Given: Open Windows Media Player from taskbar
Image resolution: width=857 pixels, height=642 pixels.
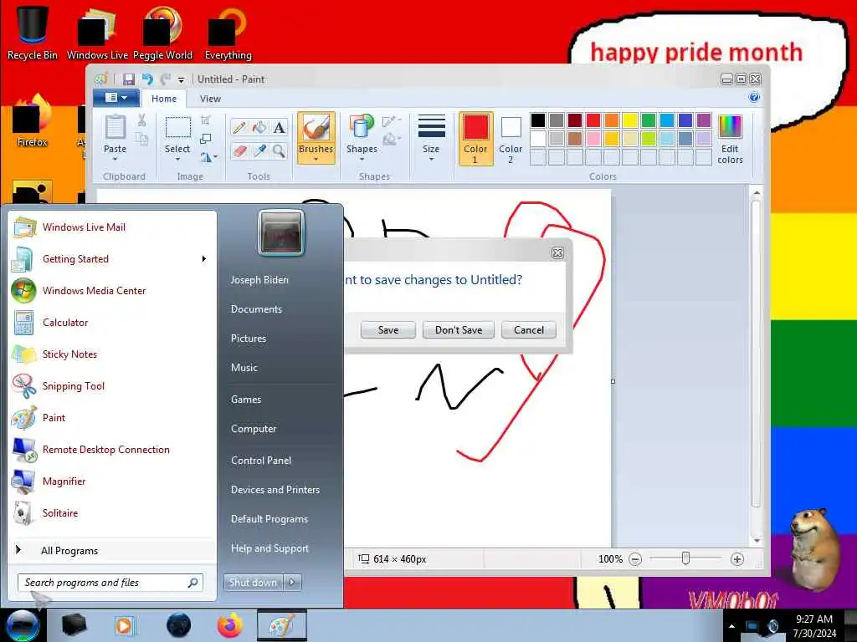Looking at the screenshot, I should point(124,625).
